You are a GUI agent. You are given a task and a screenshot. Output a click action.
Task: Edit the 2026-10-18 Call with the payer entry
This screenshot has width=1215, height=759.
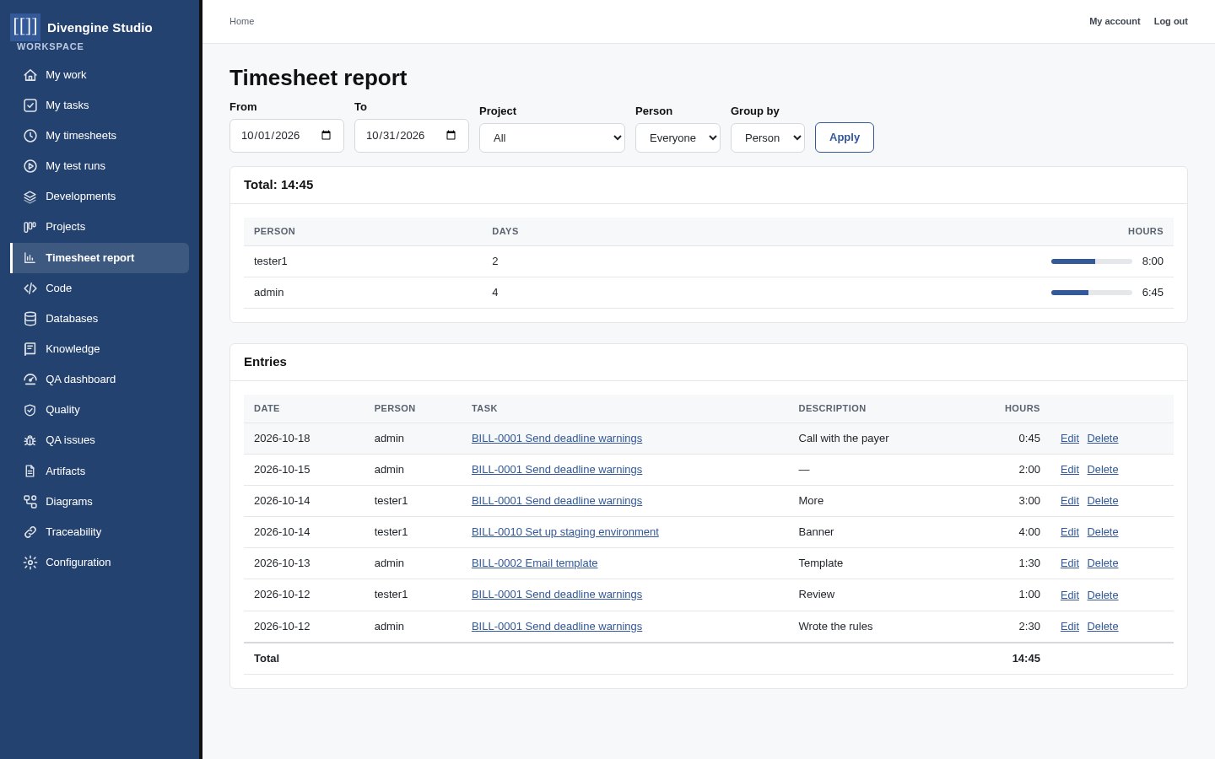[x=1070, y=439]
